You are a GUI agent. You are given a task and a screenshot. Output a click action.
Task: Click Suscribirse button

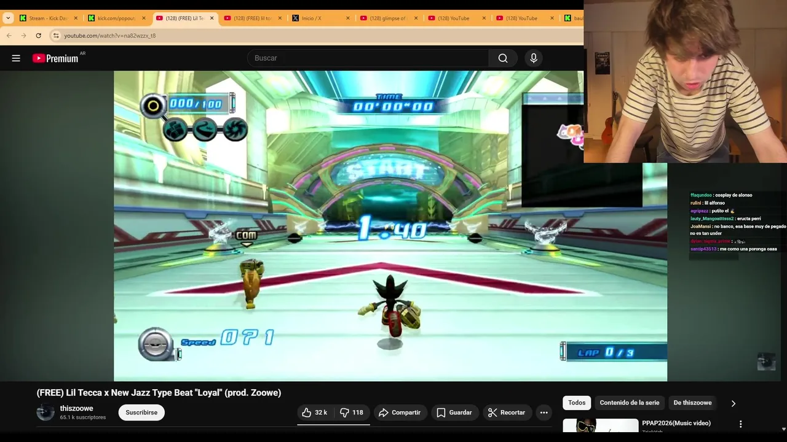141,413
